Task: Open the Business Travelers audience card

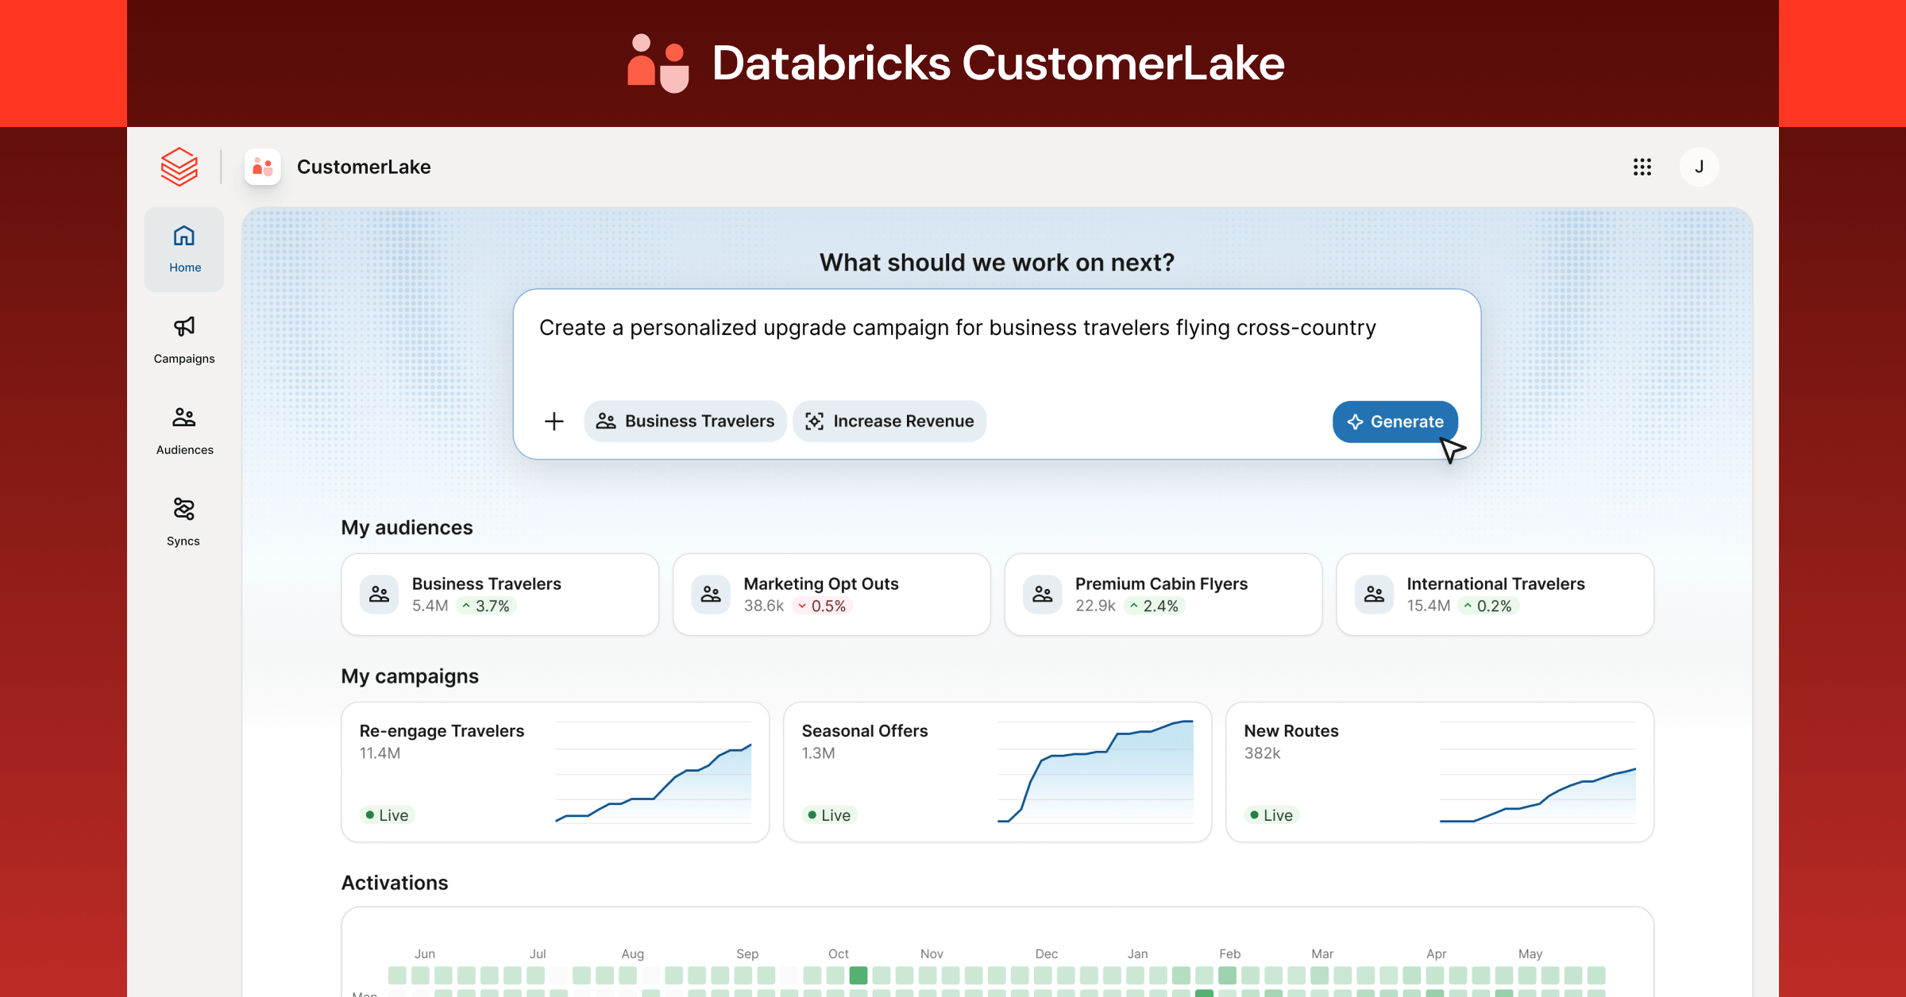Action: click(x=500, y=595)
